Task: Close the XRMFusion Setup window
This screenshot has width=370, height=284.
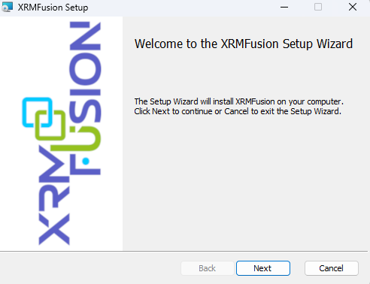Action: coord(353,7)
